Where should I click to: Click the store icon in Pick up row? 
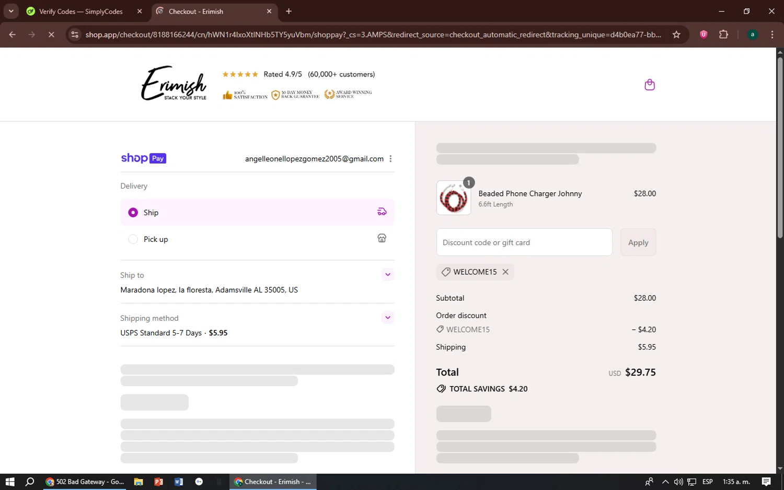[x=382, y=238]
